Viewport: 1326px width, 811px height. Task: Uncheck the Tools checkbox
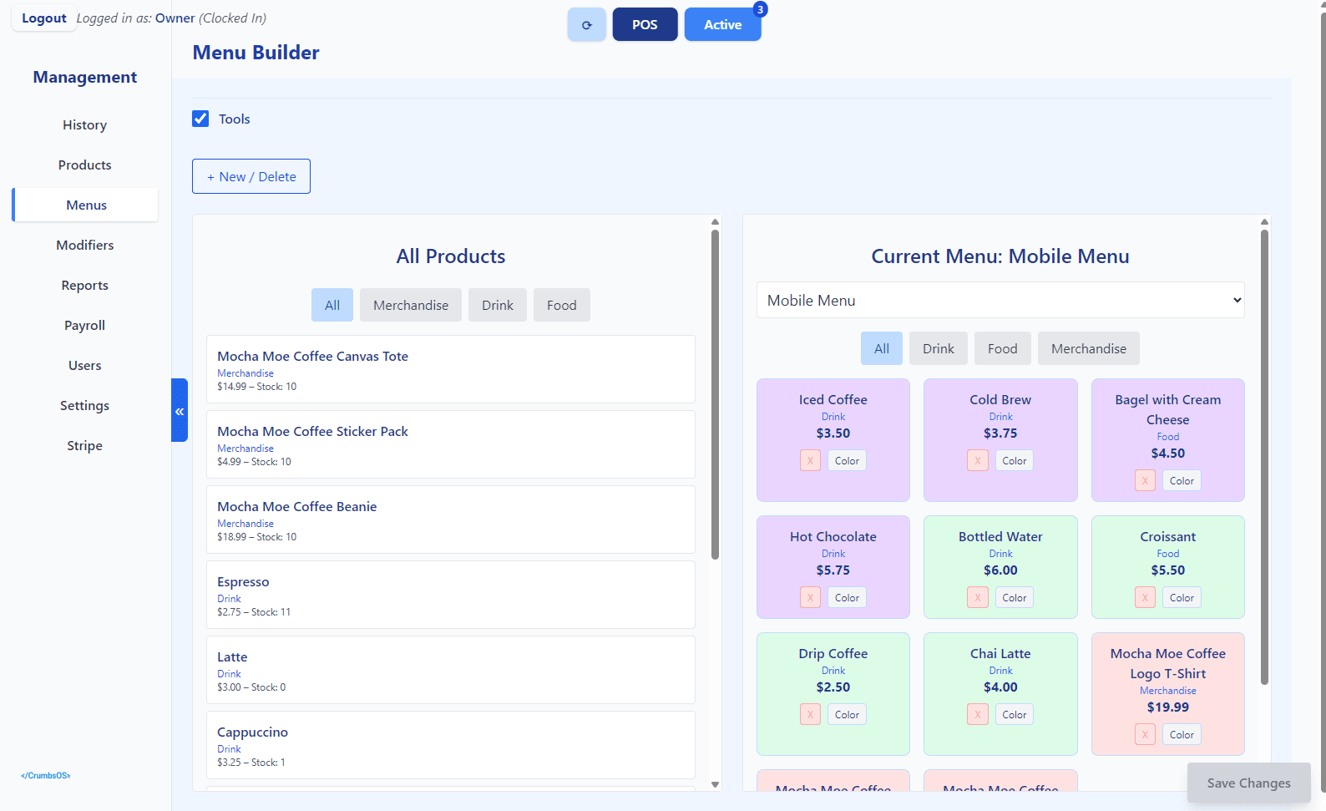coord(200,119)
